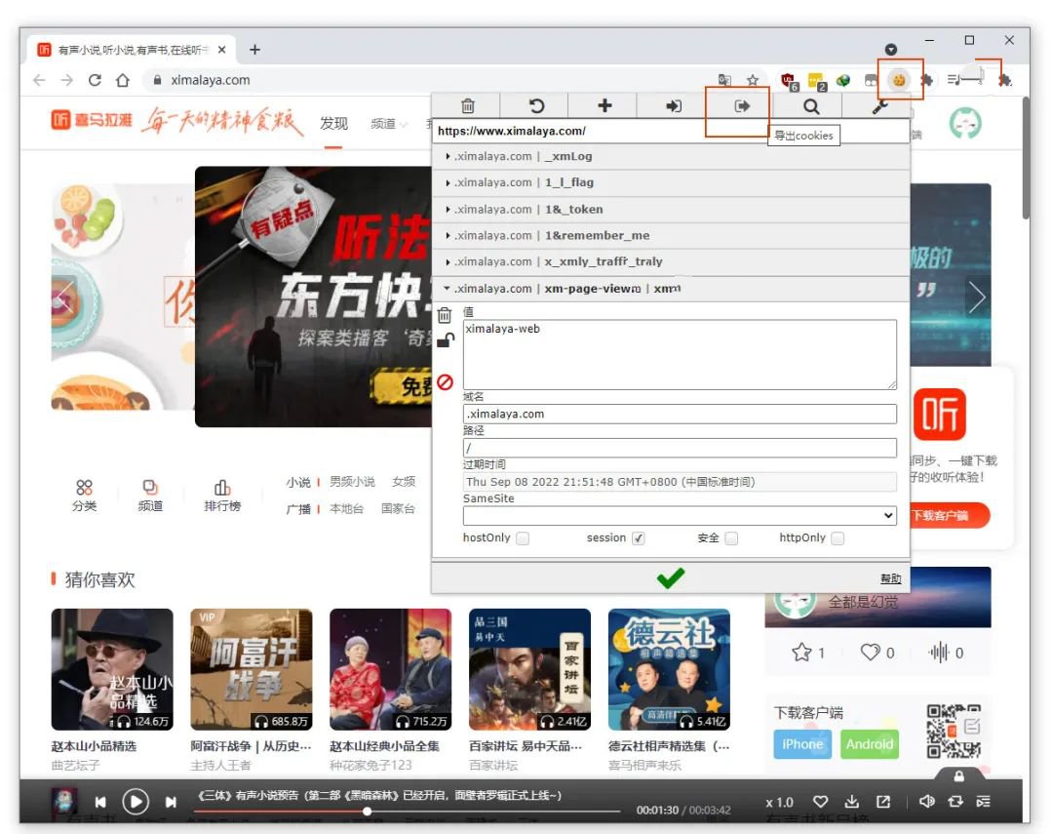The image size is (1053, 834).
Task: Expand the 1&remember_me cookie row
Action: click(670, 235)
